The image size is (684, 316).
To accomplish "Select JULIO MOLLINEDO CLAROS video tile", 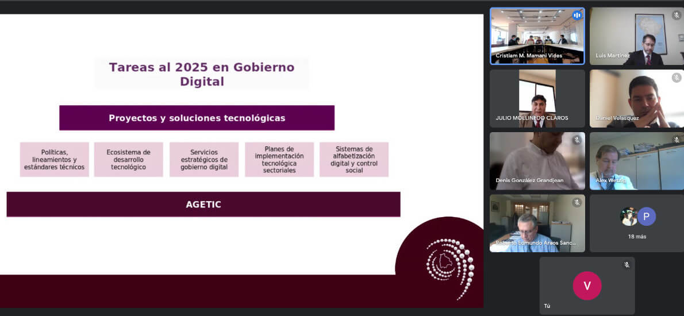I will point(537,98).
